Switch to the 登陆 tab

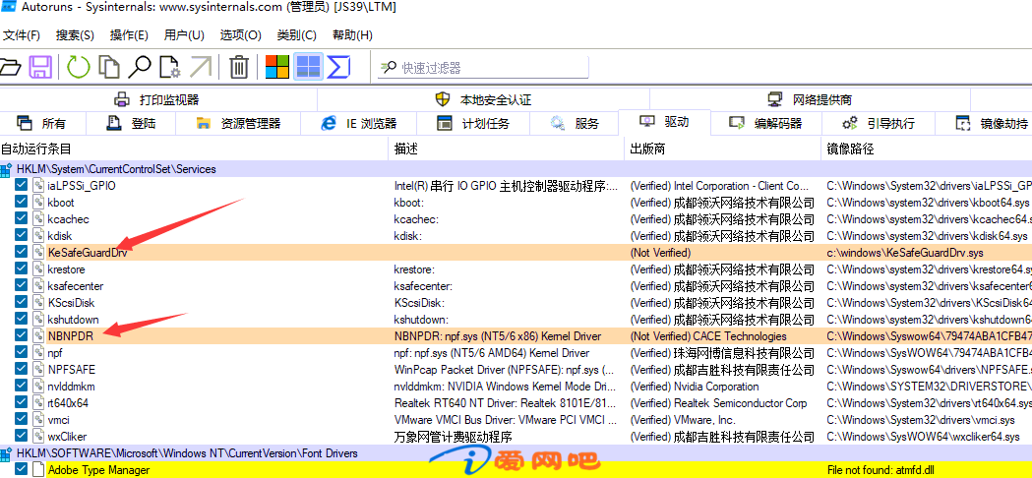(x=130, y=124)
